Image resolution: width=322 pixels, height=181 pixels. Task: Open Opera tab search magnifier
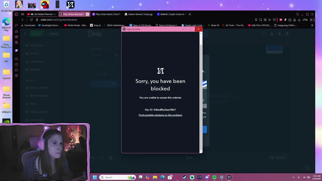click(x=297, y=14)
